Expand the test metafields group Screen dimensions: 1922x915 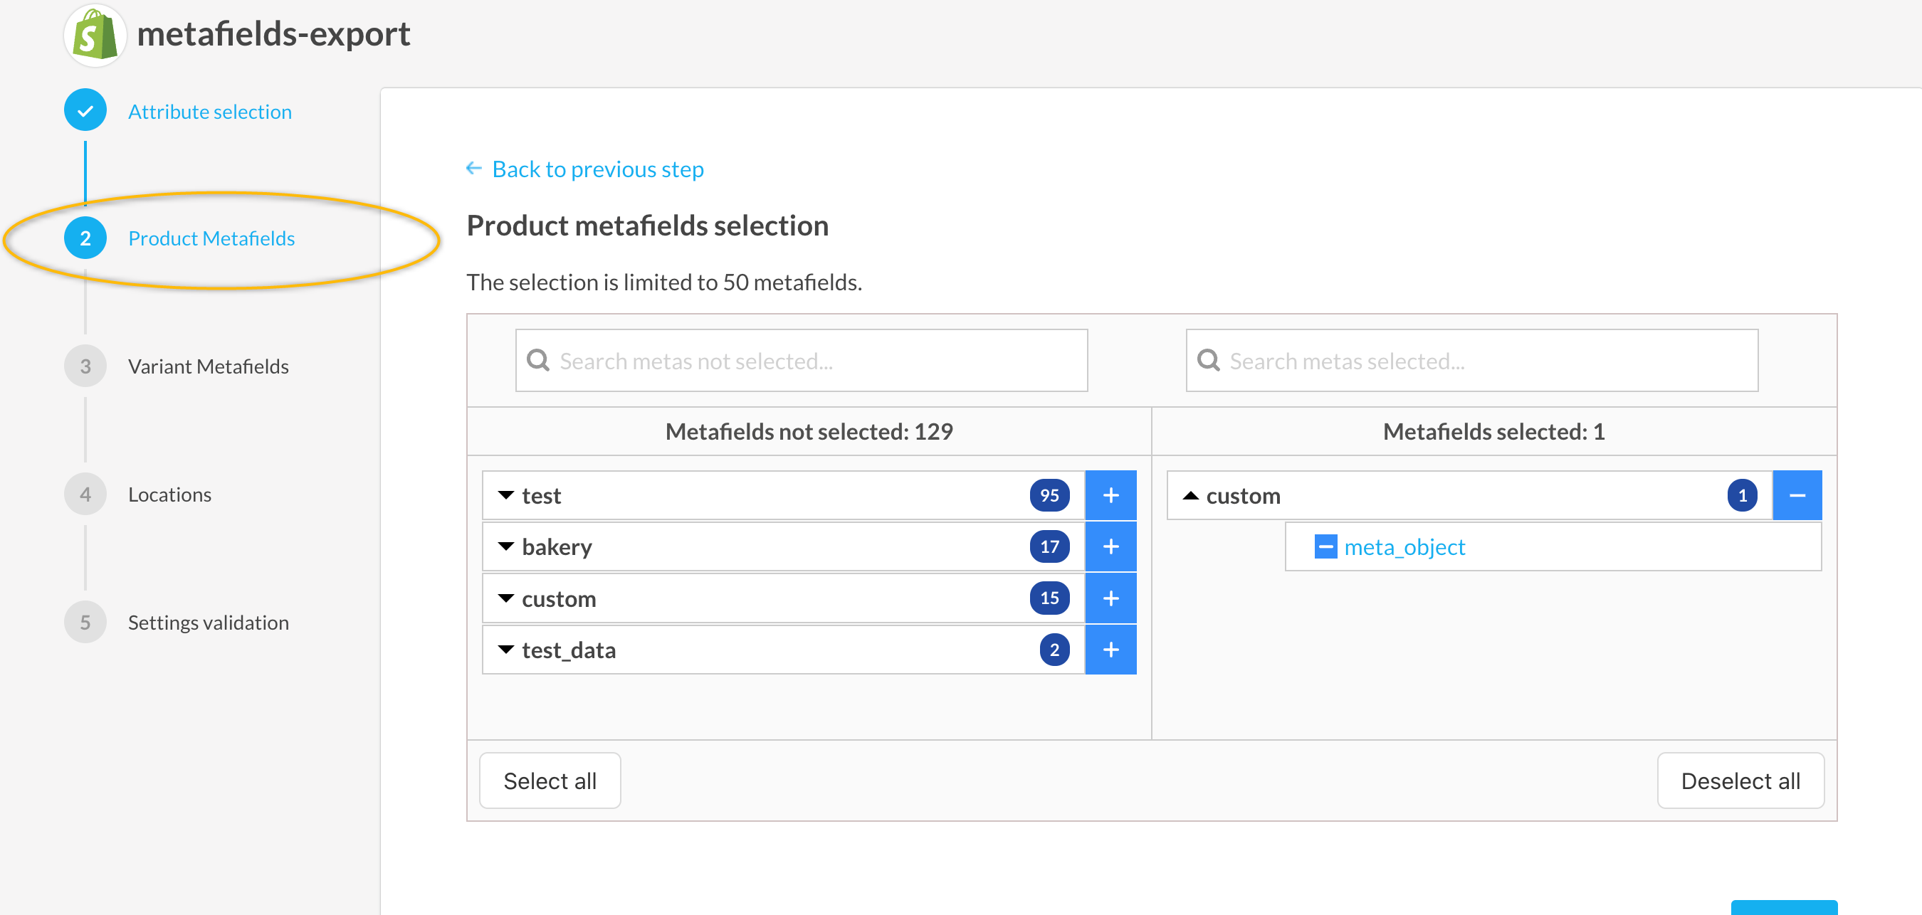pyautogui.click(x=506, y=495)
